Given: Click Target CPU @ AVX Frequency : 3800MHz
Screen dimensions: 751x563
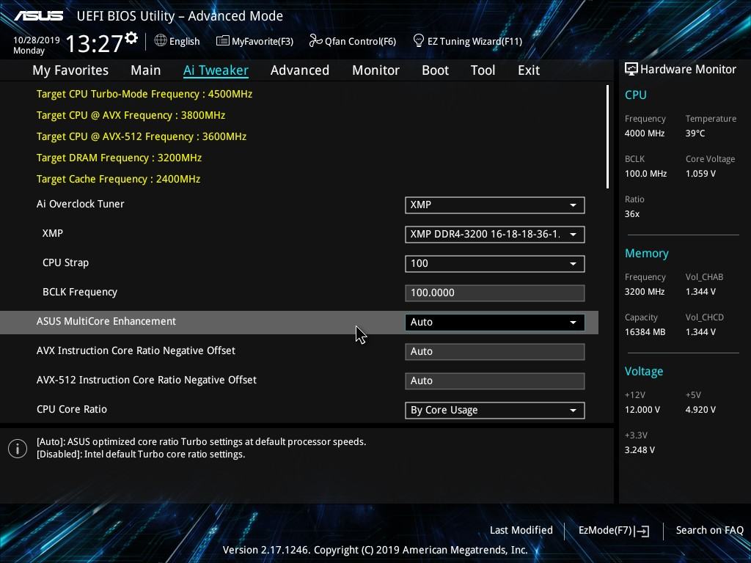Looking at the screenshot, I should click(x=131, y=115).
